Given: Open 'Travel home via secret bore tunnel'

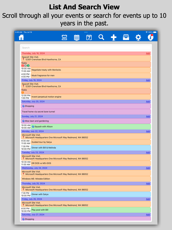Looking at the screenshot, I should [x=86, y=112].
